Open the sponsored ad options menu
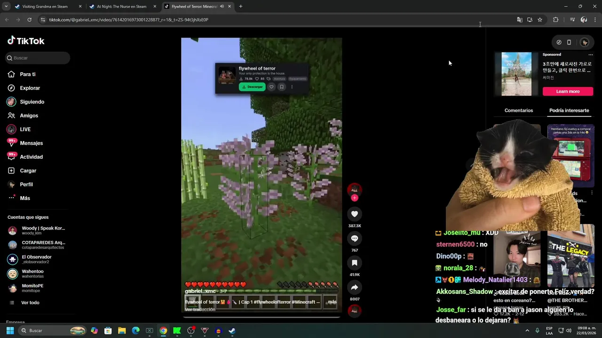This screenshot has width=602, height=338. pos(591,54)
